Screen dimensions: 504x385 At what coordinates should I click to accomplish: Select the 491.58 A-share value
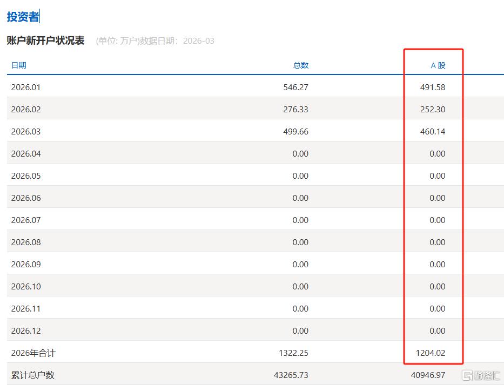(x=433, y=87)
